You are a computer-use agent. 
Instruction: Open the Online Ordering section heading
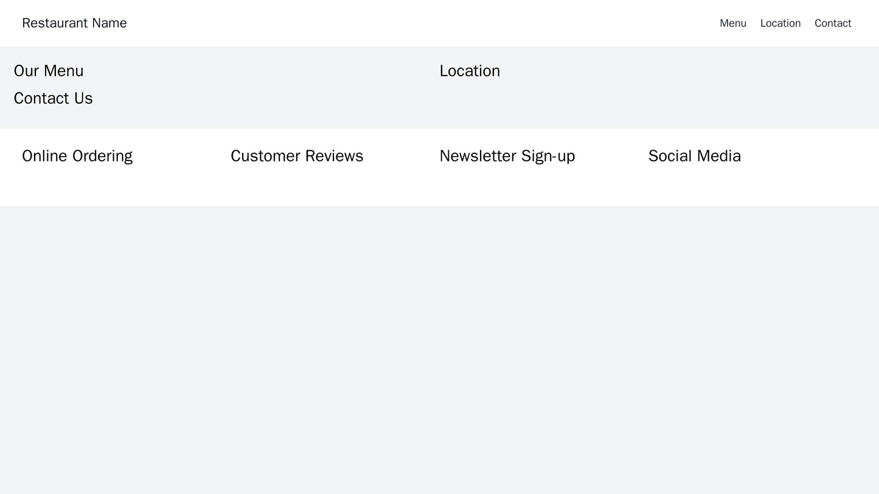(77, 156)
